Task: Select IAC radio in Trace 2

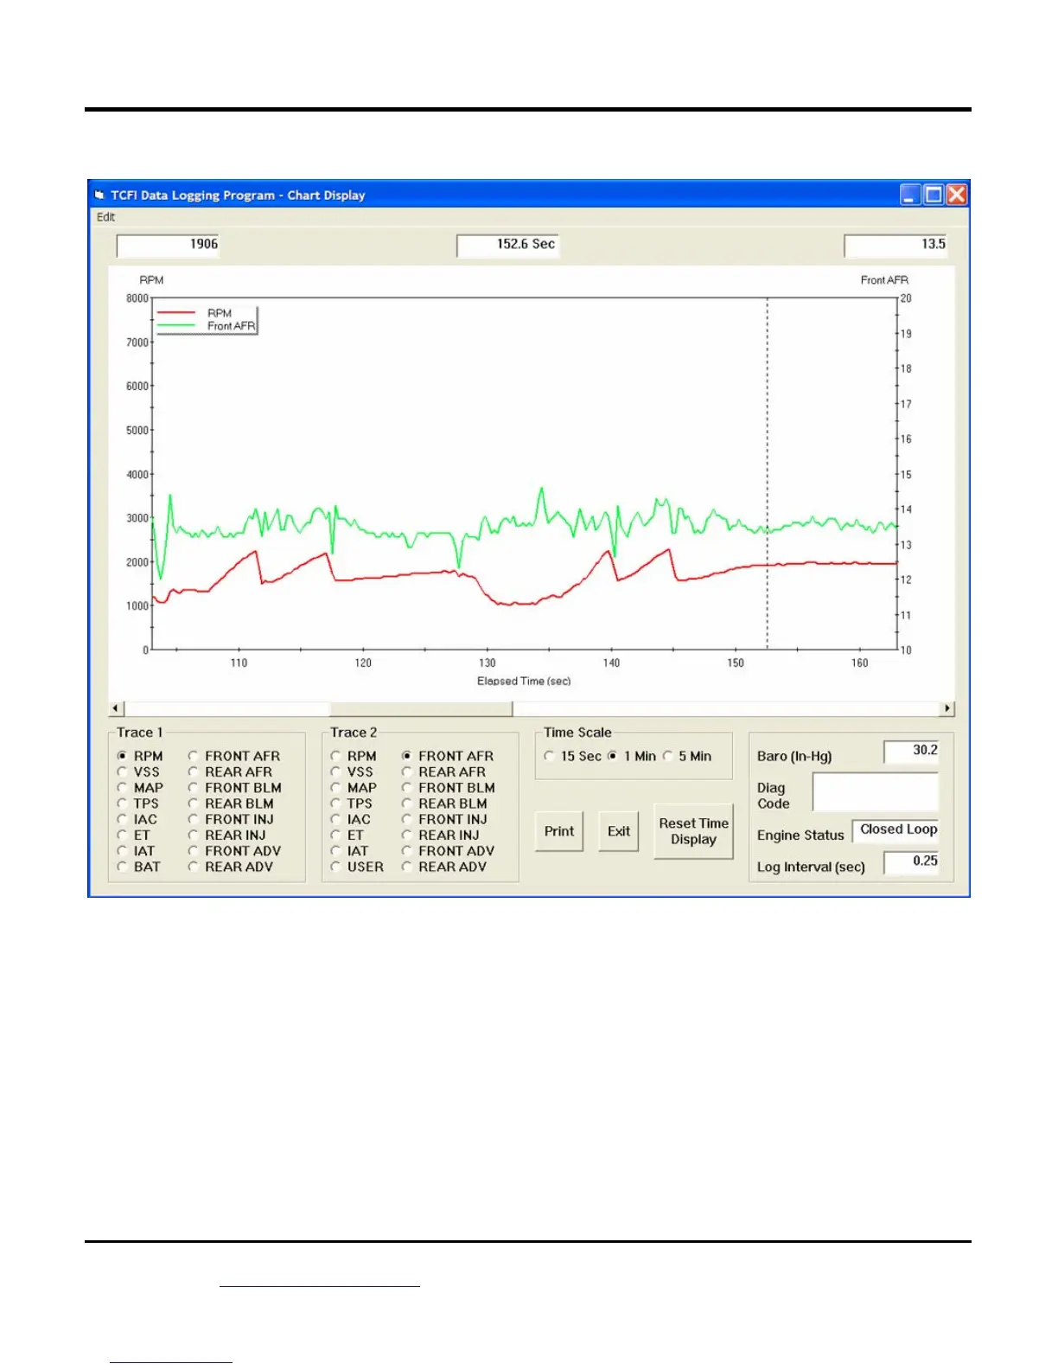Action: [x=335, y=819]
